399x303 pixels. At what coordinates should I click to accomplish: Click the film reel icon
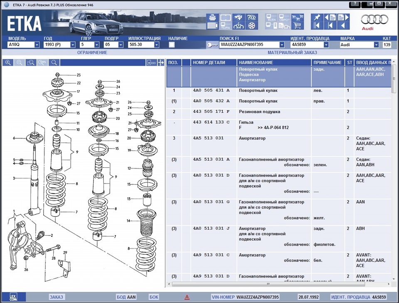coord(251,25)
